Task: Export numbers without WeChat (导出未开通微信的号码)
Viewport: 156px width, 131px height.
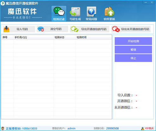Action: (131, 29)
